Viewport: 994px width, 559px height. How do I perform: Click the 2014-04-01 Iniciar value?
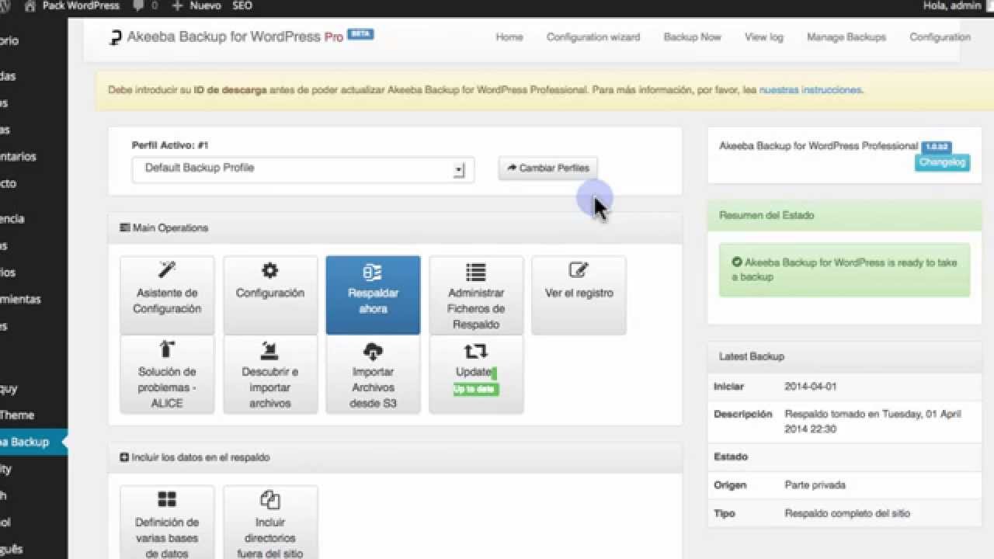811,387
